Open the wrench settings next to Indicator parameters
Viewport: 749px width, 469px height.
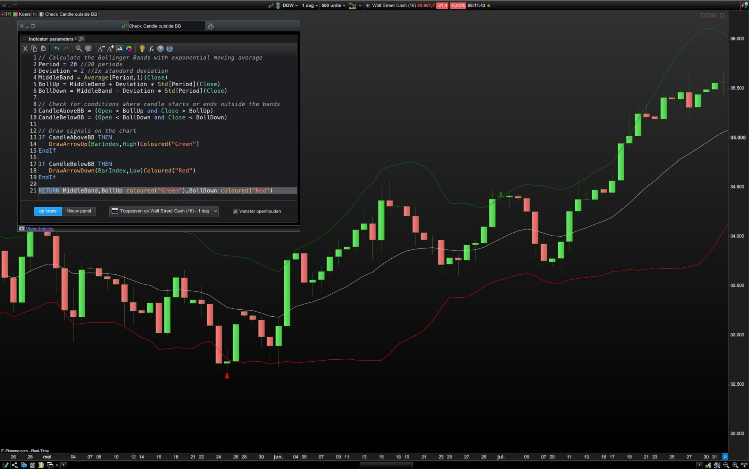(x=81, y=39)
